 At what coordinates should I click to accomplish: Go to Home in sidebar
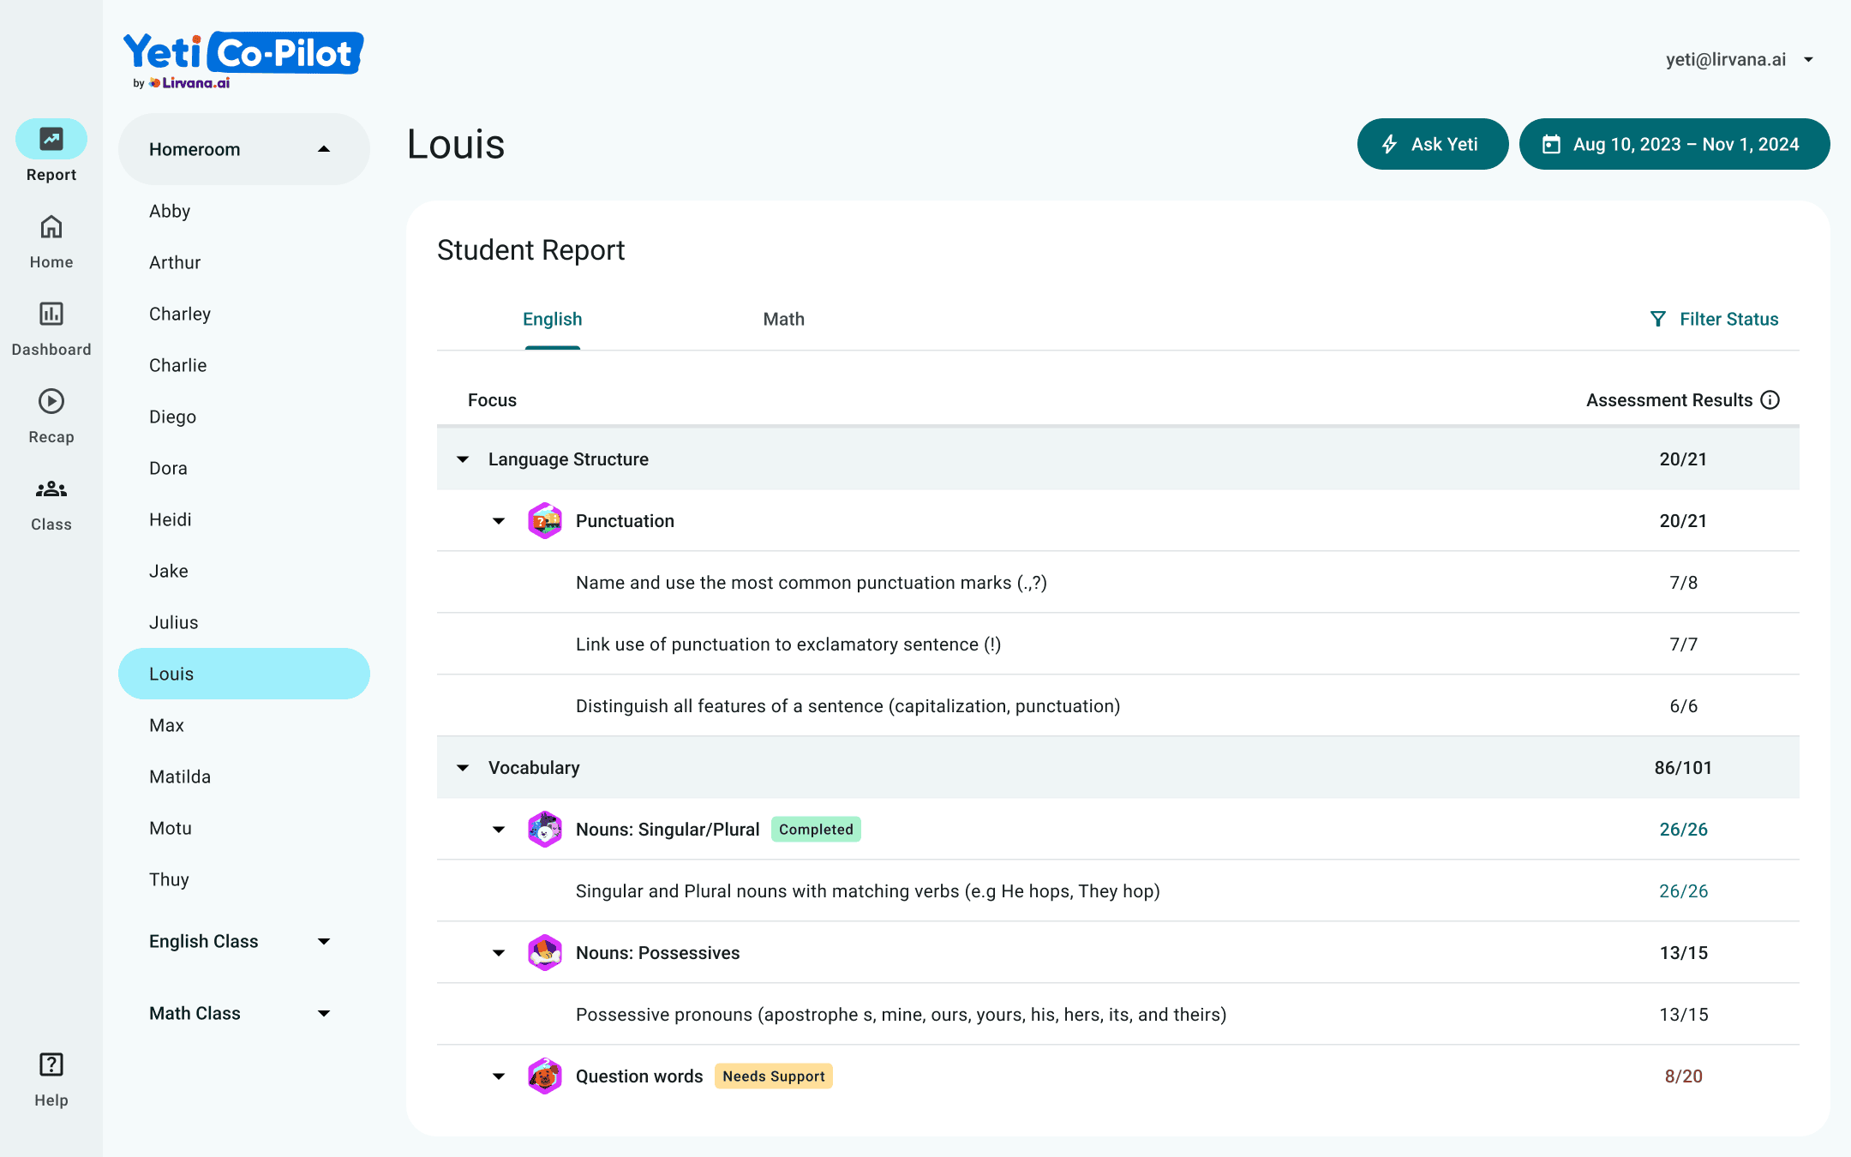click(51, 227)
